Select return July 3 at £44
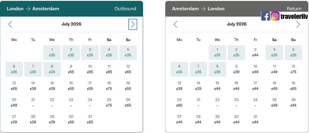 point(255,52)
